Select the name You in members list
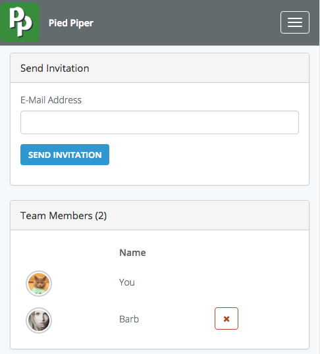 pos(127,282)
